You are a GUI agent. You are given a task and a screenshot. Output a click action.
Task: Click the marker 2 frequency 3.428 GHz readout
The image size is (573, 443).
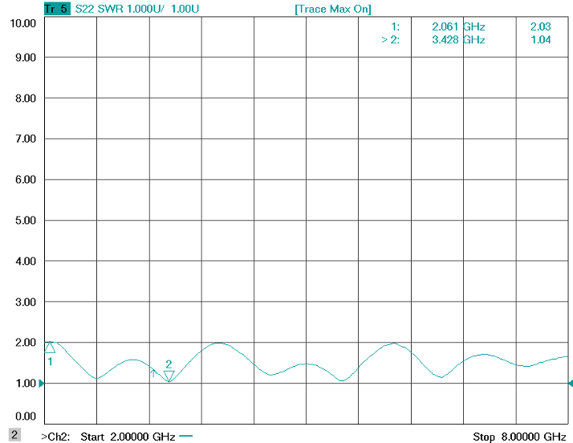[x=458, y=39]
